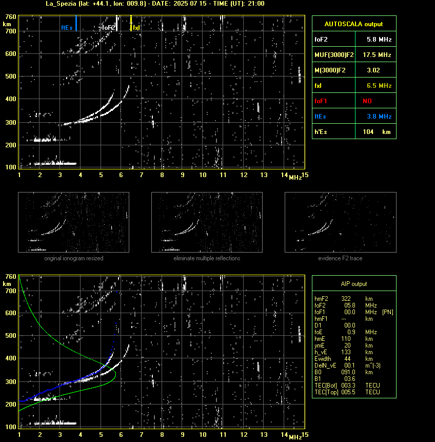Click the M(3000)F2 label

pos(330,70)
